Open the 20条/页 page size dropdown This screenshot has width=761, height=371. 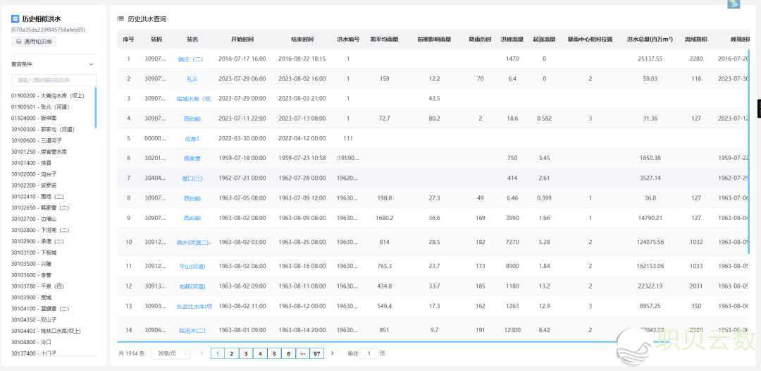click(x=171, y=353)
